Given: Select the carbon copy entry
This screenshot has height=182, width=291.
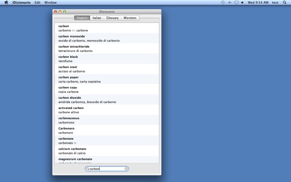Looking at the screenshot, I should [107, 89].
